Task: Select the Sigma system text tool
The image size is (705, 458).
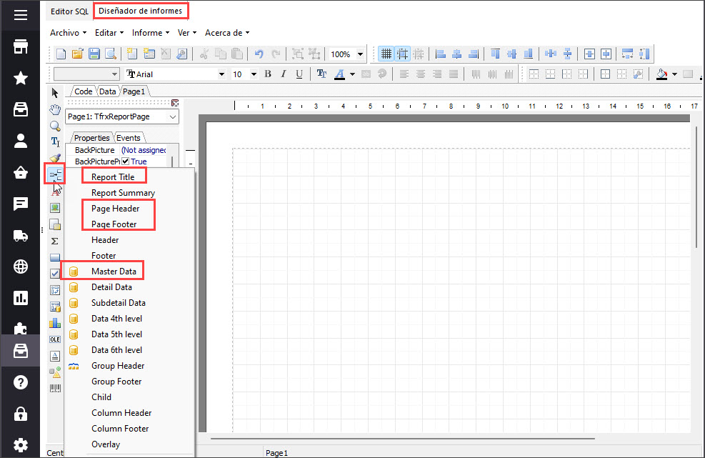Action: pyautogui.click(x=55, y=242)
